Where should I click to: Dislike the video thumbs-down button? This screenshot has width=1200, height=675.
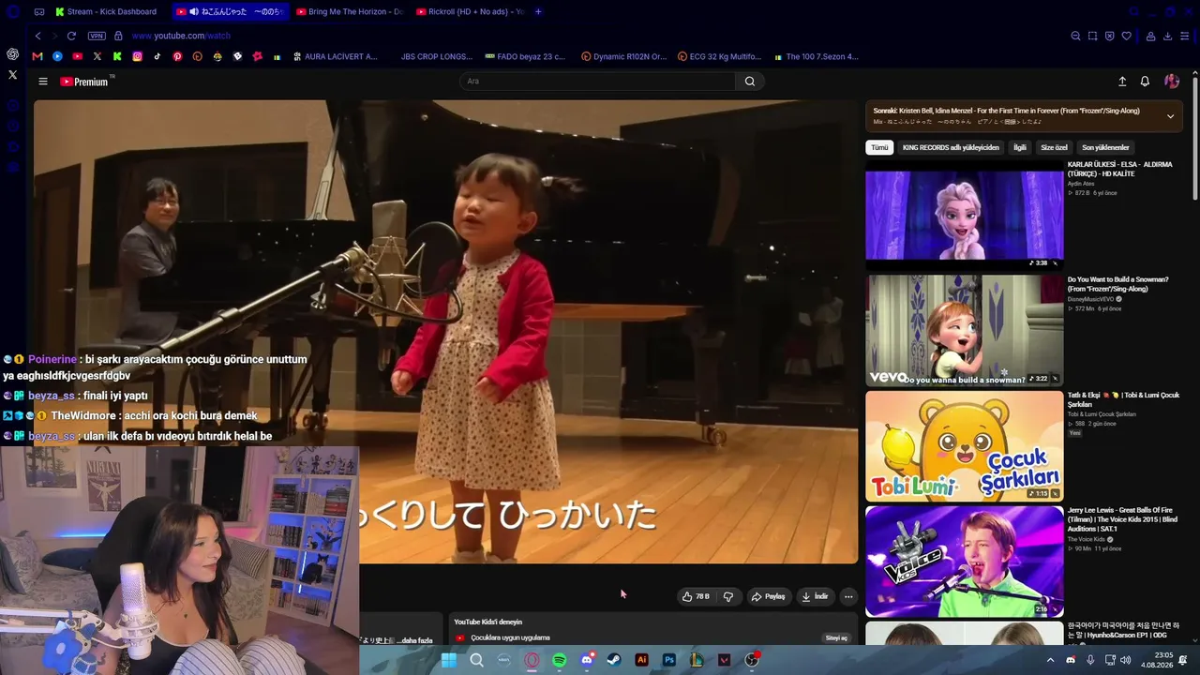(x=728, y=596)
